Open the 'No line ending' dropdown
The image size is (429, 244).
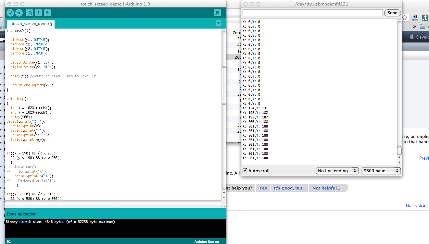(x=337, y=170)
